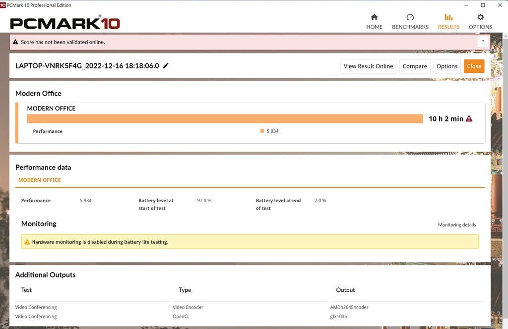Click the Output column header
Viewport: 508px width, 329px height.
click(345, 290)
